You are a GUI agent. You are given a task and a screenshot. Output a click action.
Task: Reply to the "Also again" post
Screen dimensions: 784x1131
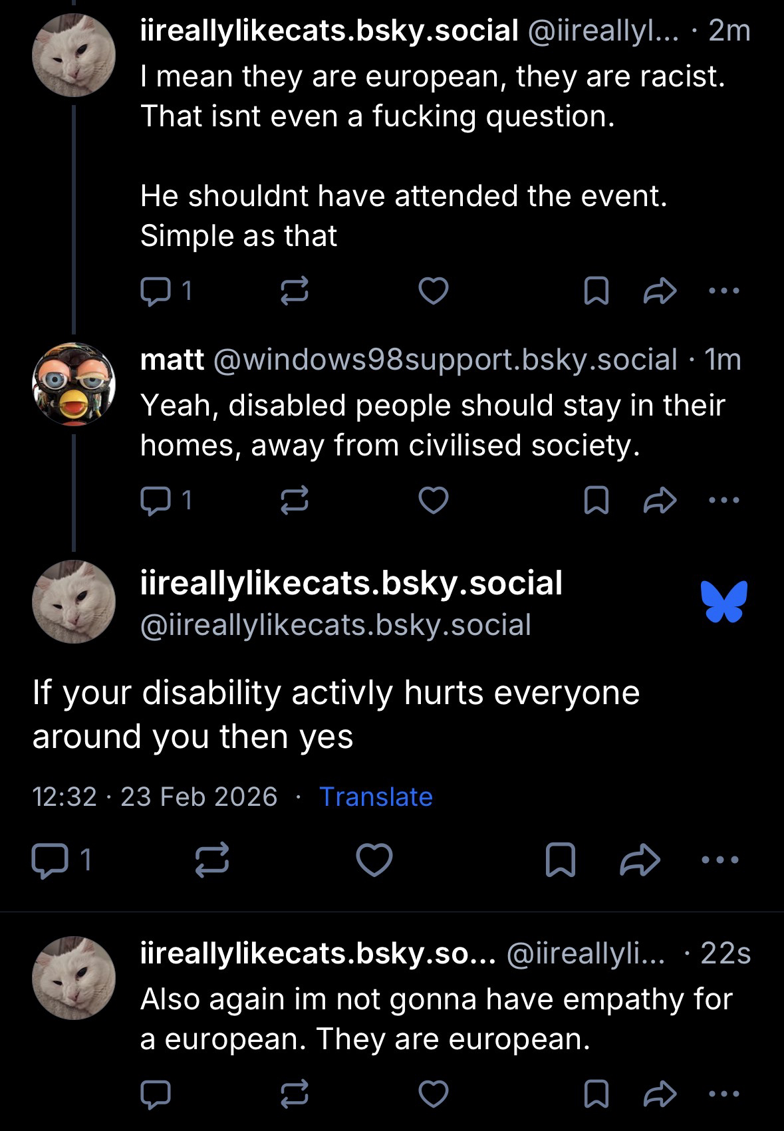(156, 1094)
